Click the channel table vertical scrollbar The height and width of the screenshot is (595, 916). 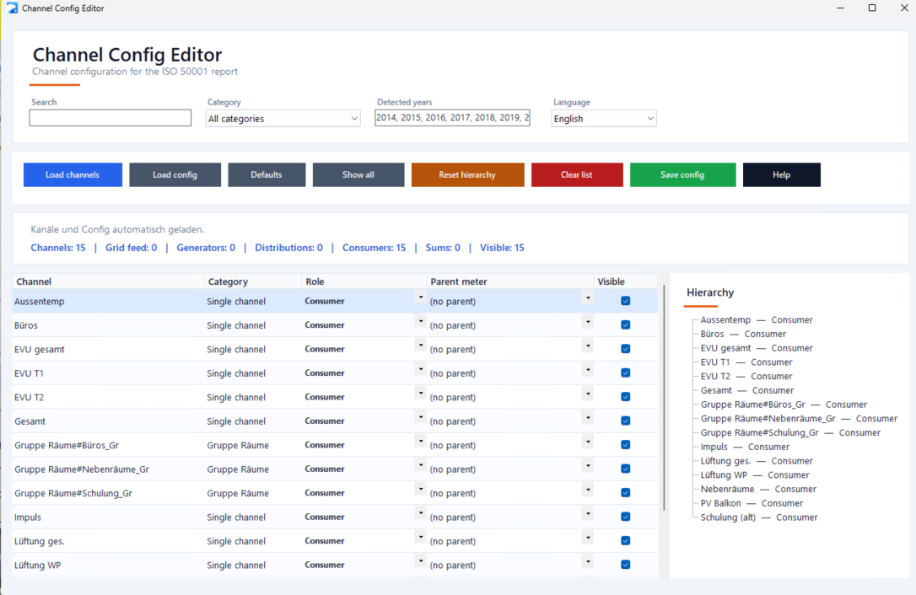(664, 399)
